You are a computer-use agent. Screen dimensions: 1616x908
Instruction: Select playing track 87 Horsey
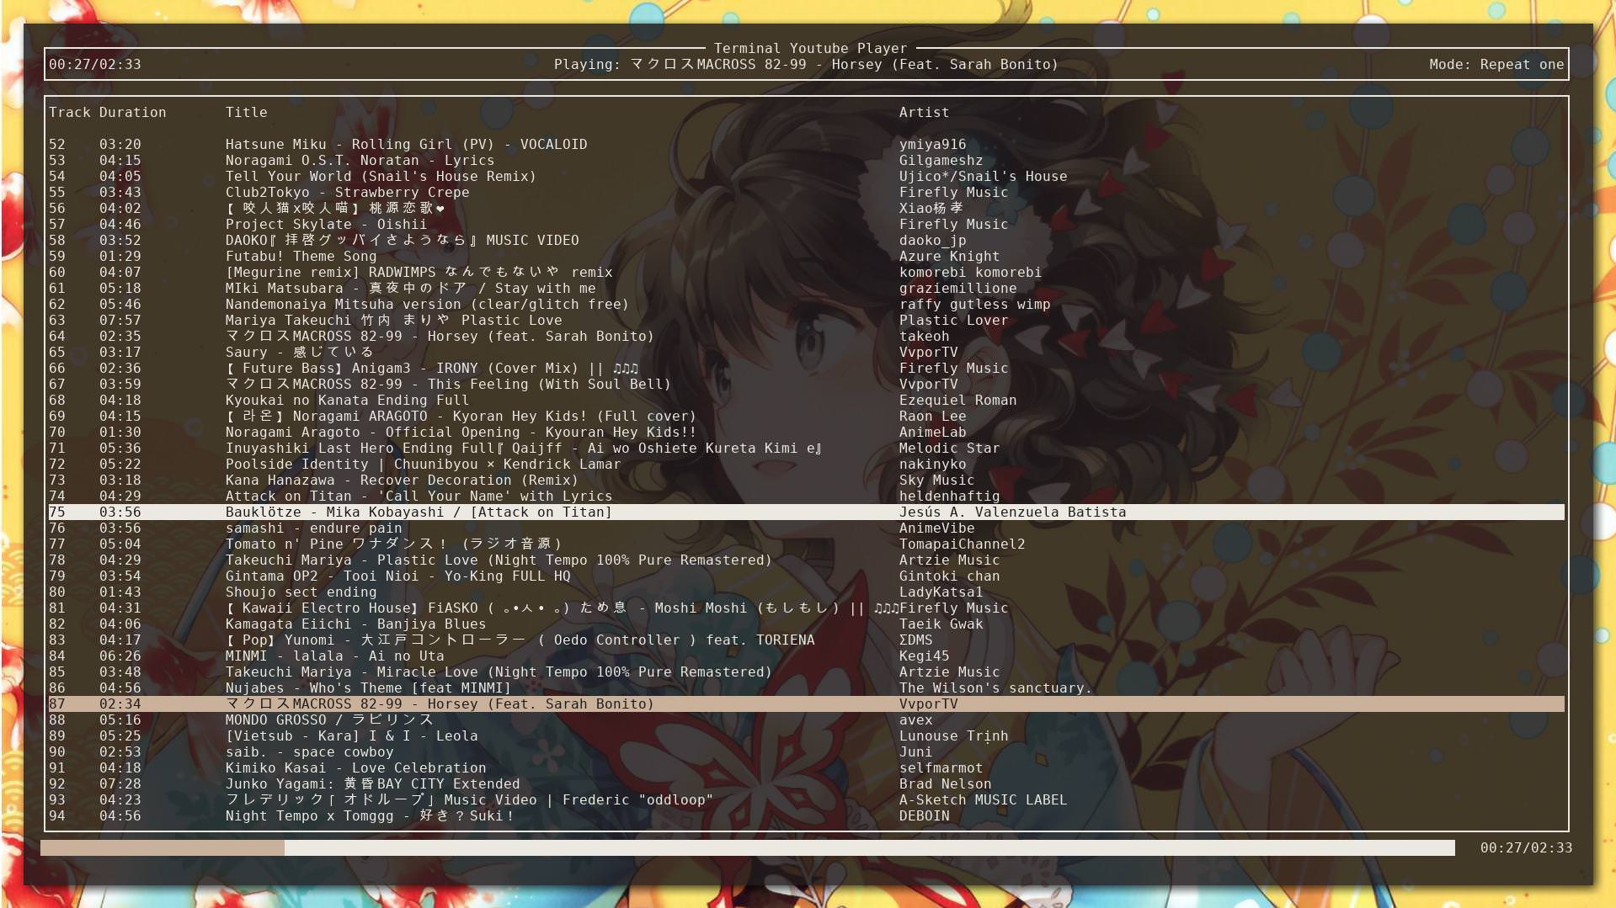point(439,704)
